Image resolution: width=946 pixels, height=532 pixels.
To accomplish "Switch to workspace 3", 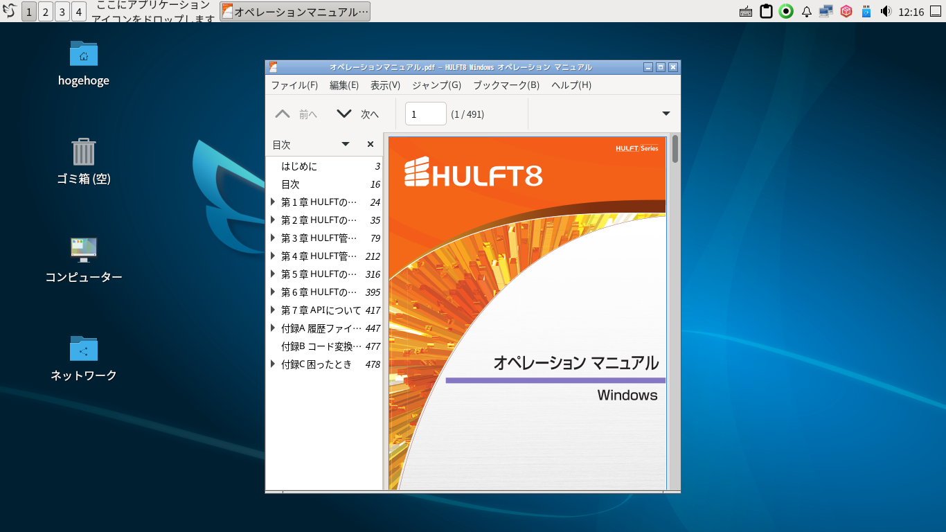I will point(62,11).
